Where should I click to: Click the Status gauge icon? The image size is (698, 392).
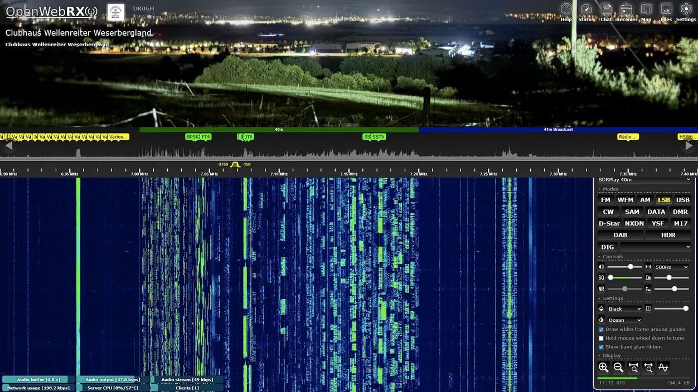click(586, 11)
